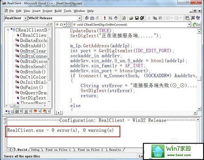Open the File menu
Screen dimensions: 204x160
coord(11,11)
